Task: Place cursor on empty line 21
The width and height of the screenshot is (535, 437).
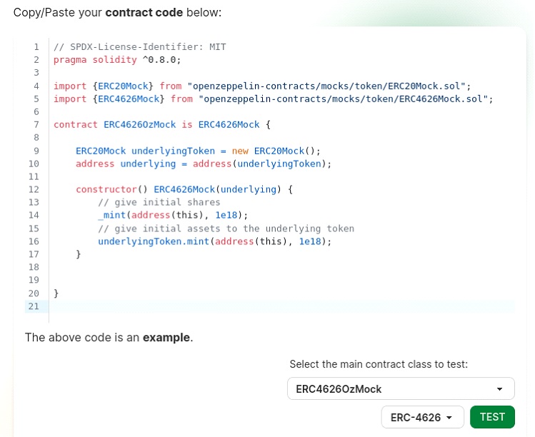Action: (282, 306)
